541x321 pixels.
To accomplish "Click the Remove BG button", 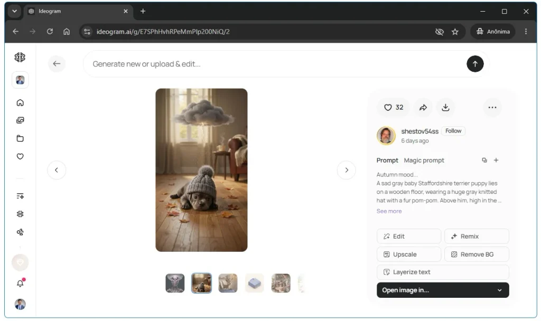I will [x=477, y=254].
